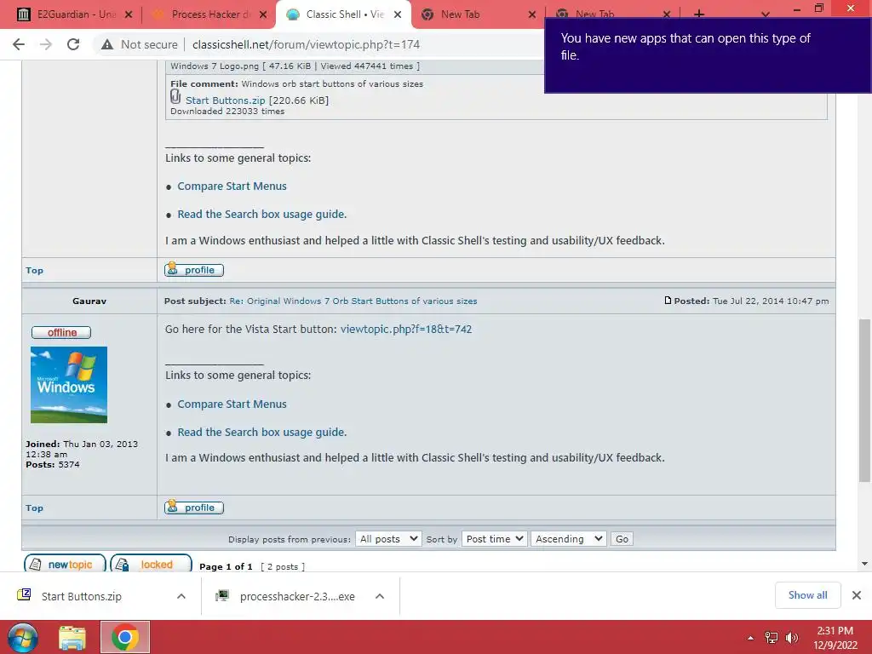This screenshot has width=872, height=654.
Task: Select the Classic Shell forum tab
Action: coord(344,14)
